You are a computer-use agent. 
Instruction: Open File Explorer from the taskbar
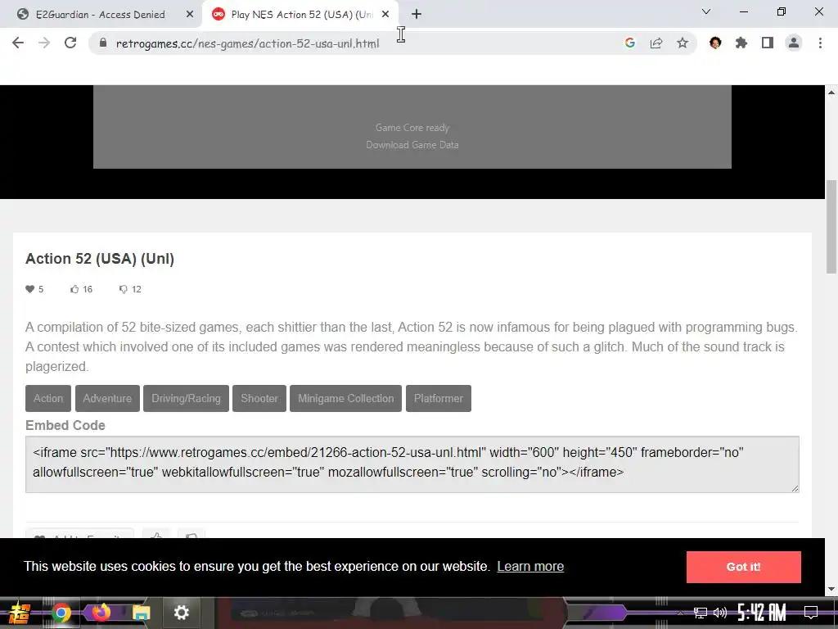pos(141,613)
